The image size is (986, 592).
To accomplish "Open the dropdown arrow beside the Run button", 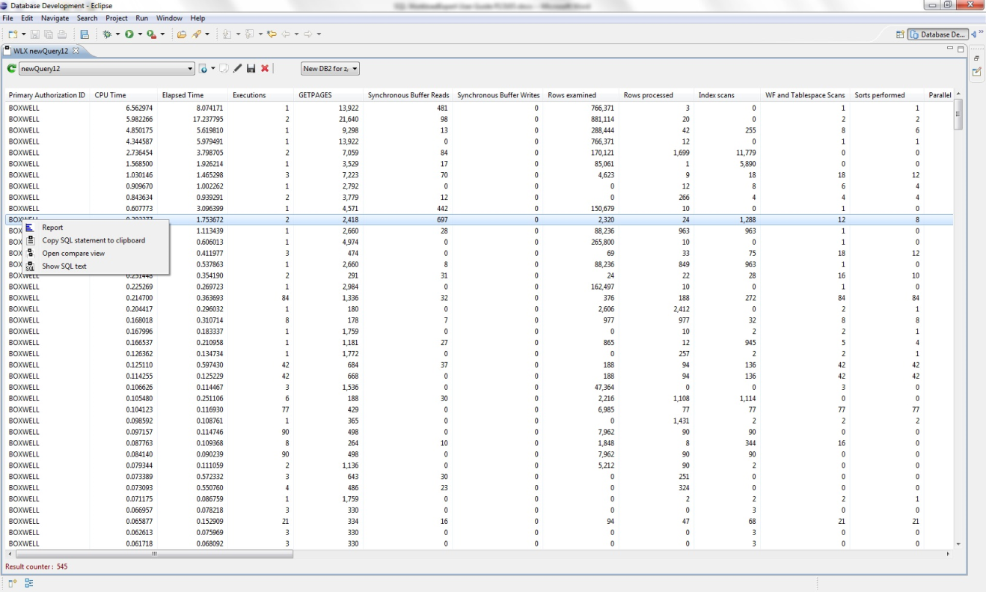I will (x=140, y=34).
